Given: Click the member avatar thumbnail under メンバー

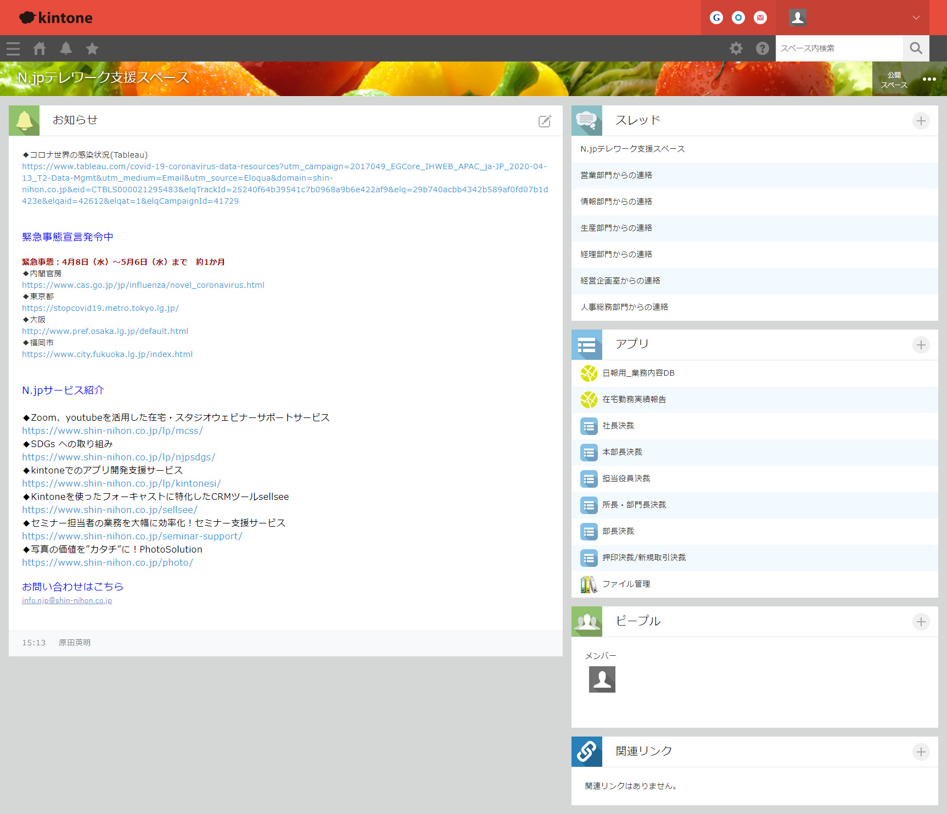Looking at the screenshot, I should 602,679.
